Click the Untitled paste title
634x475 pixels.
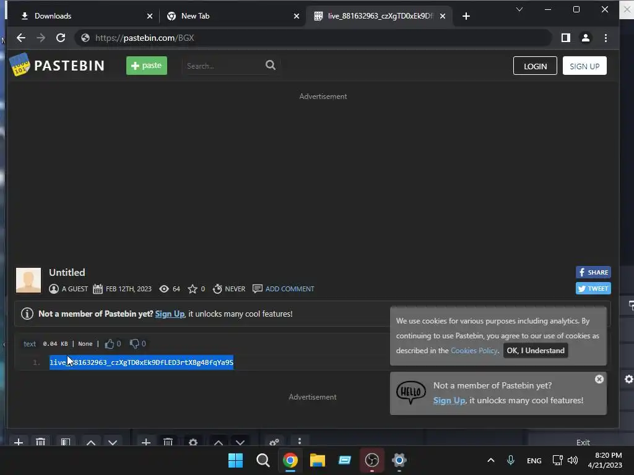pyautogui.click(x=67, y=273)
